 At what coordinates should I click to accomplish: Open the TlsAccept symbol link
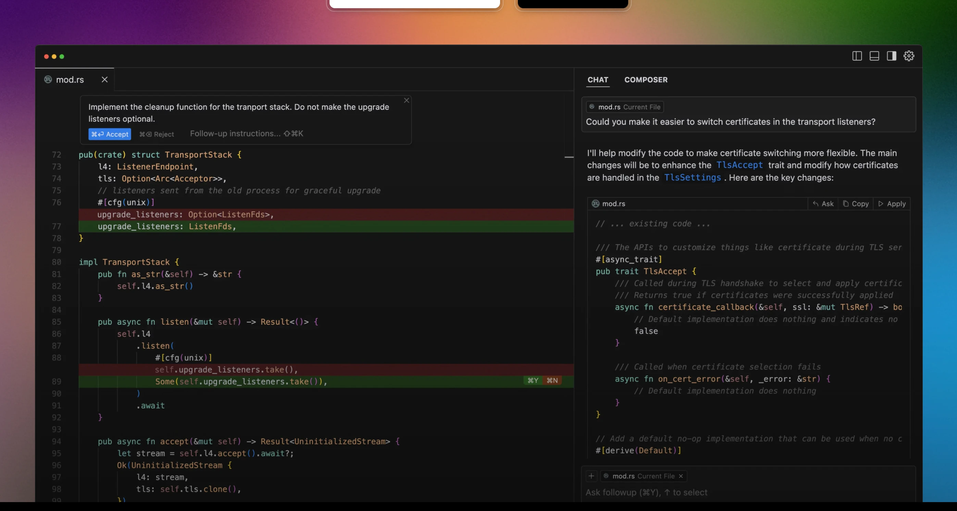(x=739, y=165)
